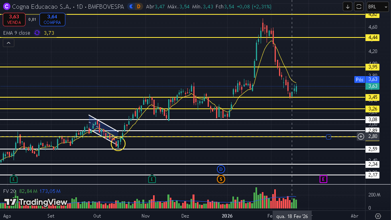Click the yellow circle drawing on the chart
This screenshot has height=220, width=391.
tap(118, 143)
